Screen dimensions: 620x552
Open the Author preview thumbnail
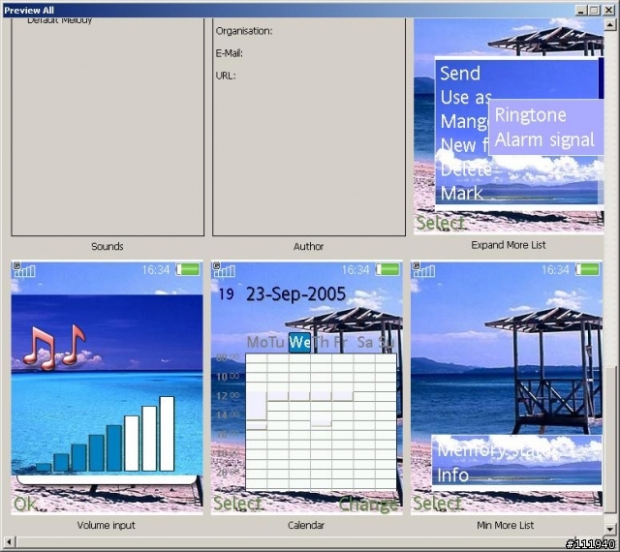click(309, 127)
